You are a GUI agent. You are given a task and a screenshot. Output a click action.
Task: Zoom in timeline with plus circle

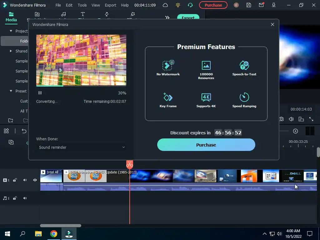coord(295,131)
